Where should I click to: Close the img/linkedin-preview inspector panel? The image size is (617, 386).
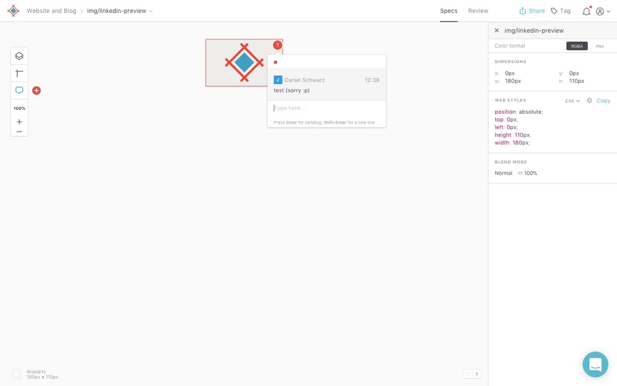[497, 30]
